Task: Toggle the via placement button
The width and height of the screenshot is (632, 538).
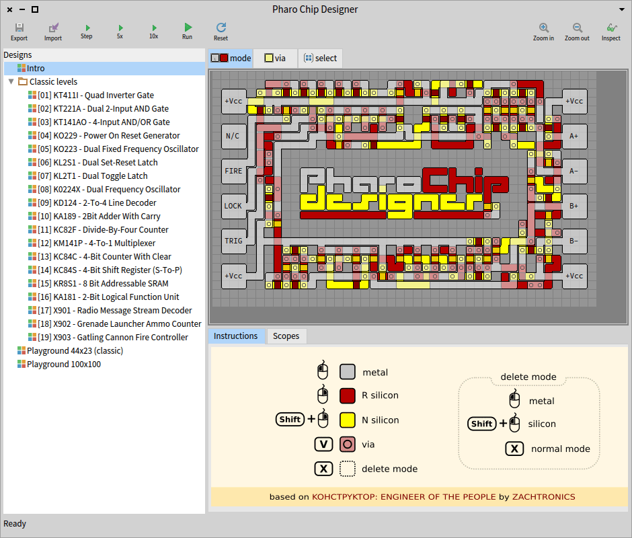Action: click(x=275, y=58)
